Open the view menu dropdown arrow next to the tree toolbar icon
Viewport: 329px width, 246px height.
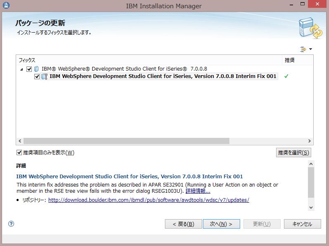tap(311, 49)
